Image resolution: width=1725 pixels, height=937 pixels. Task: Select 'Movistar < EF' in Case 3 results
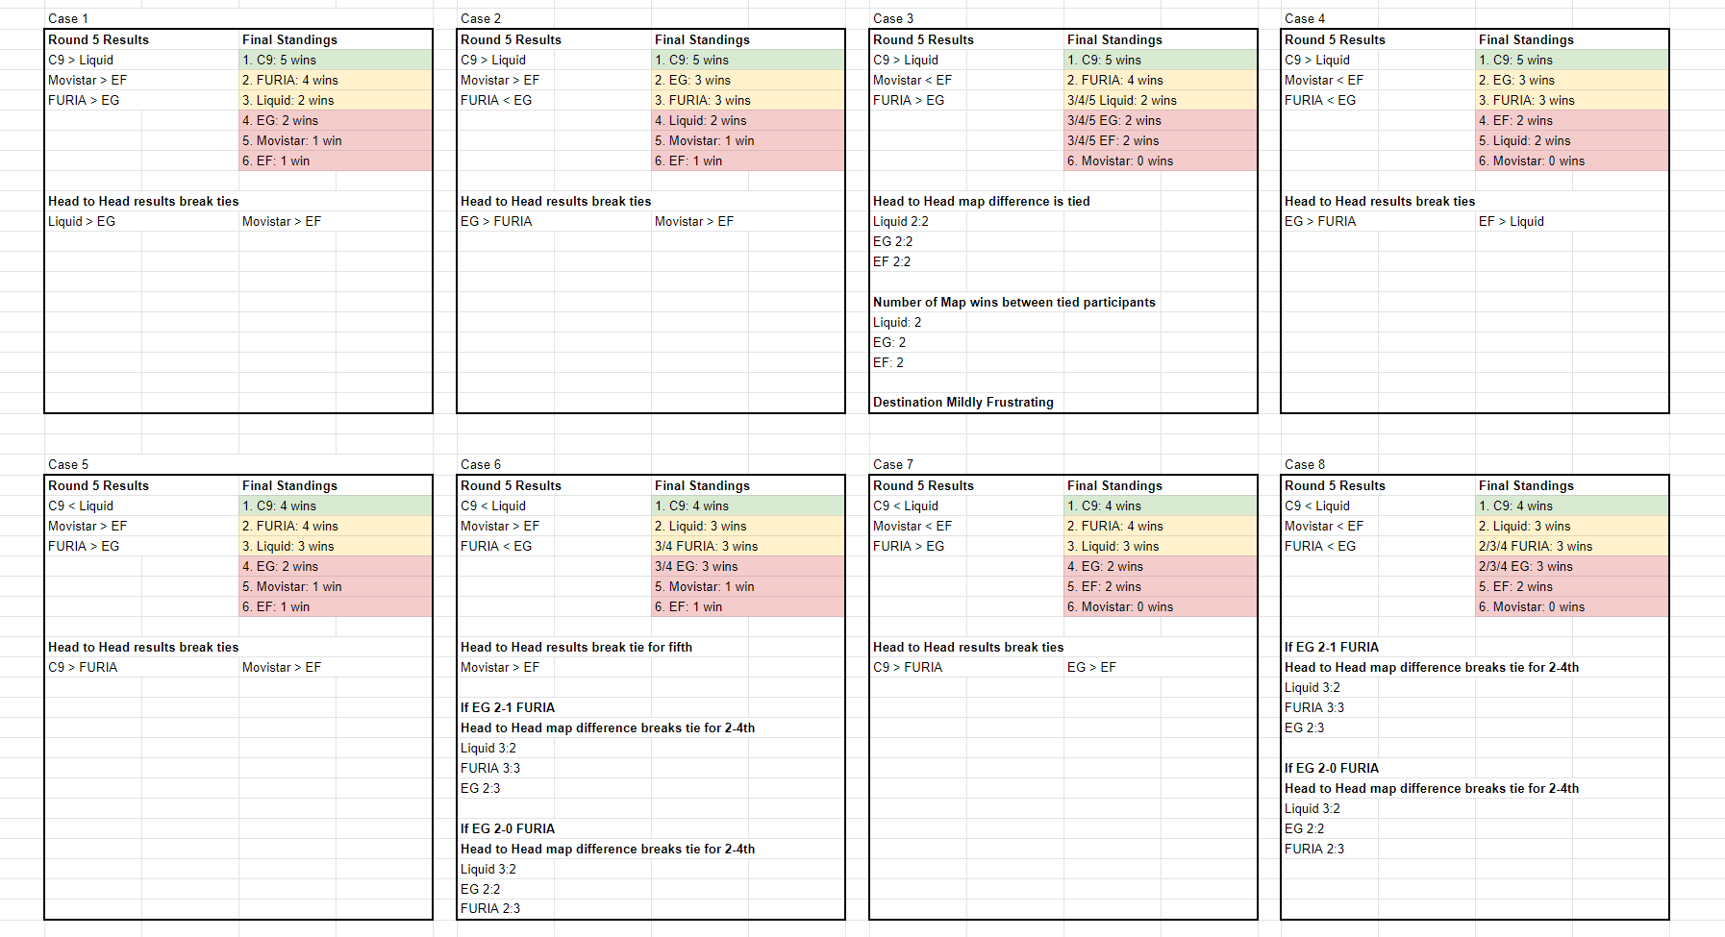point(912,80)
